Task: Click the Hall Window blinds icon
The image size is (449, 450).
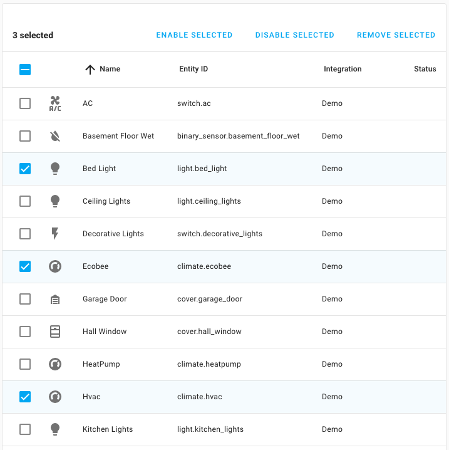Action: 55,332
